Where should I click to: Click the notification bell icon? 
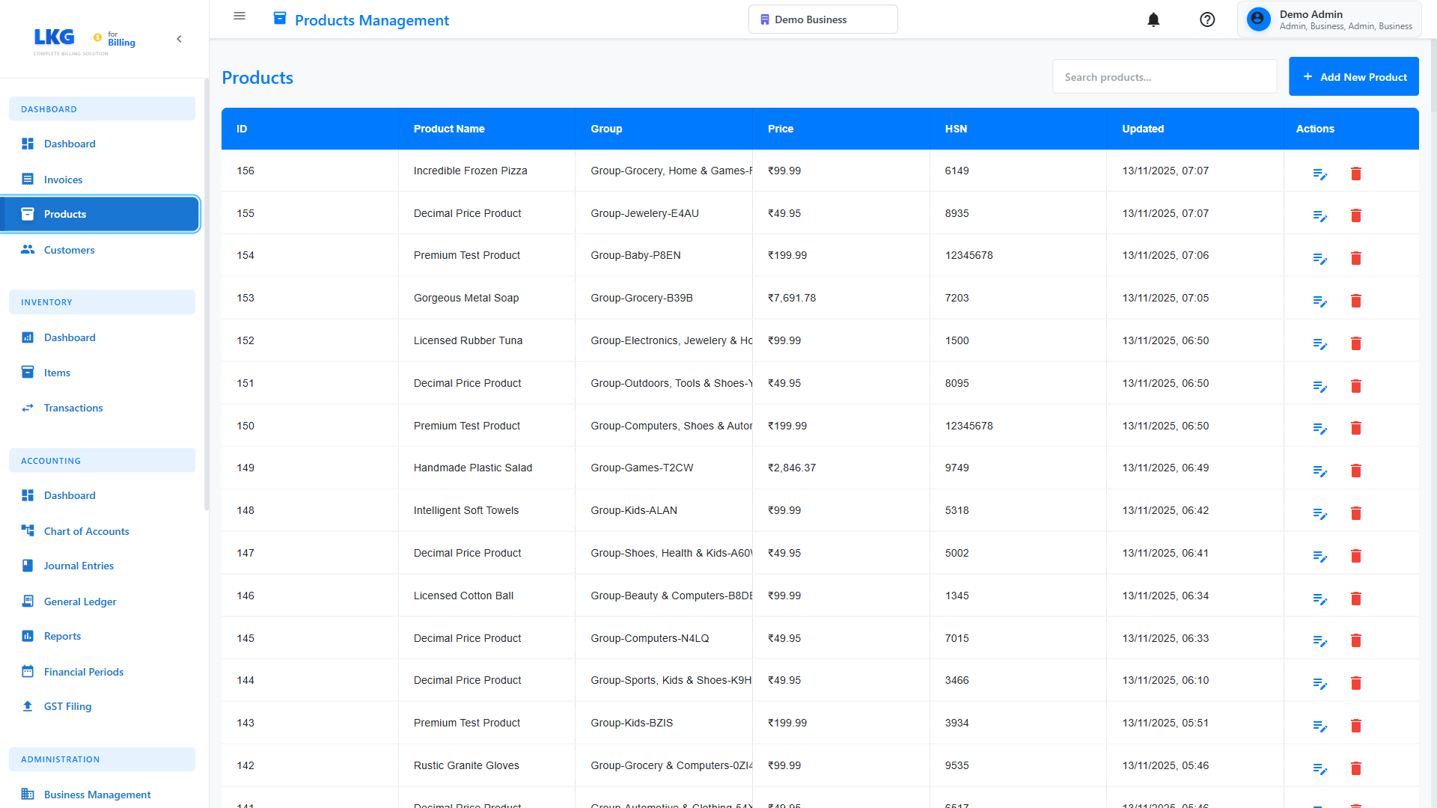pos(1153,19)
